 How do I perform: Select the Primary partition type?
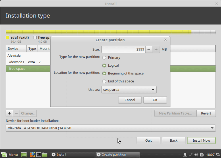pyautogui.click(x=104, y=58)
